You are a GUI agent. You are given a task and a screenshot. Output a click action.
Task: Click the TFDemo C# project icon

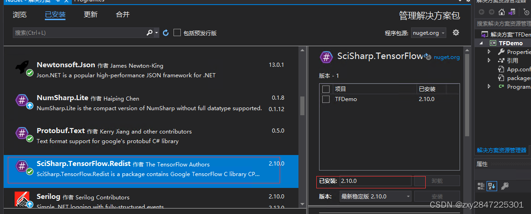493,43
